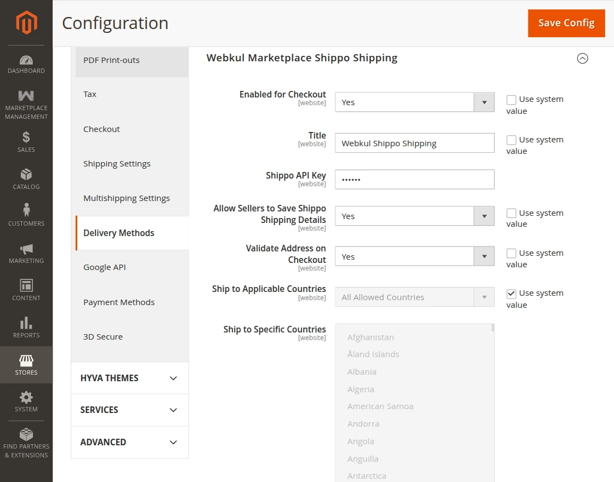Open the System gear icon
Image resolution: width=614 pixels, height=482 pixels.
26,398
